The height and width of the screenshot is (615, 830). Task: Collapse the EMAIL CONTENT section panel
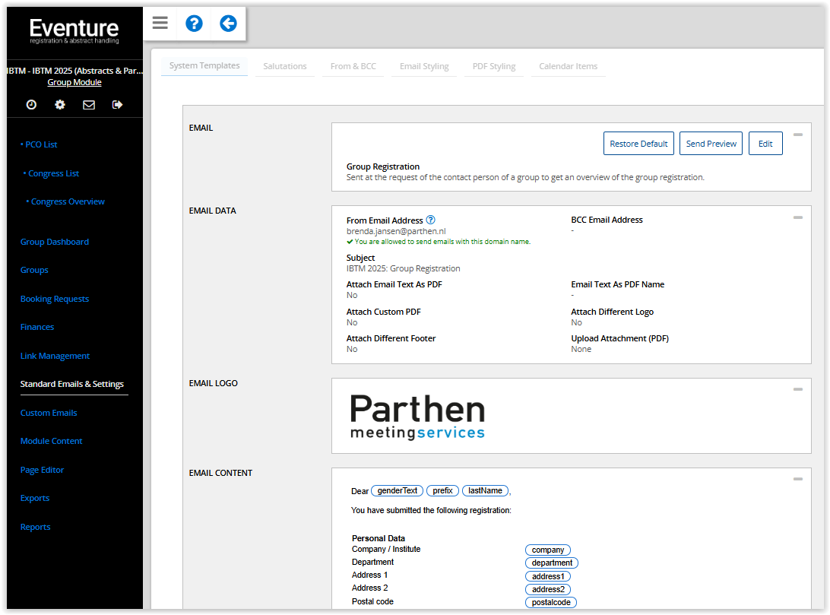(x=797, y=479)
